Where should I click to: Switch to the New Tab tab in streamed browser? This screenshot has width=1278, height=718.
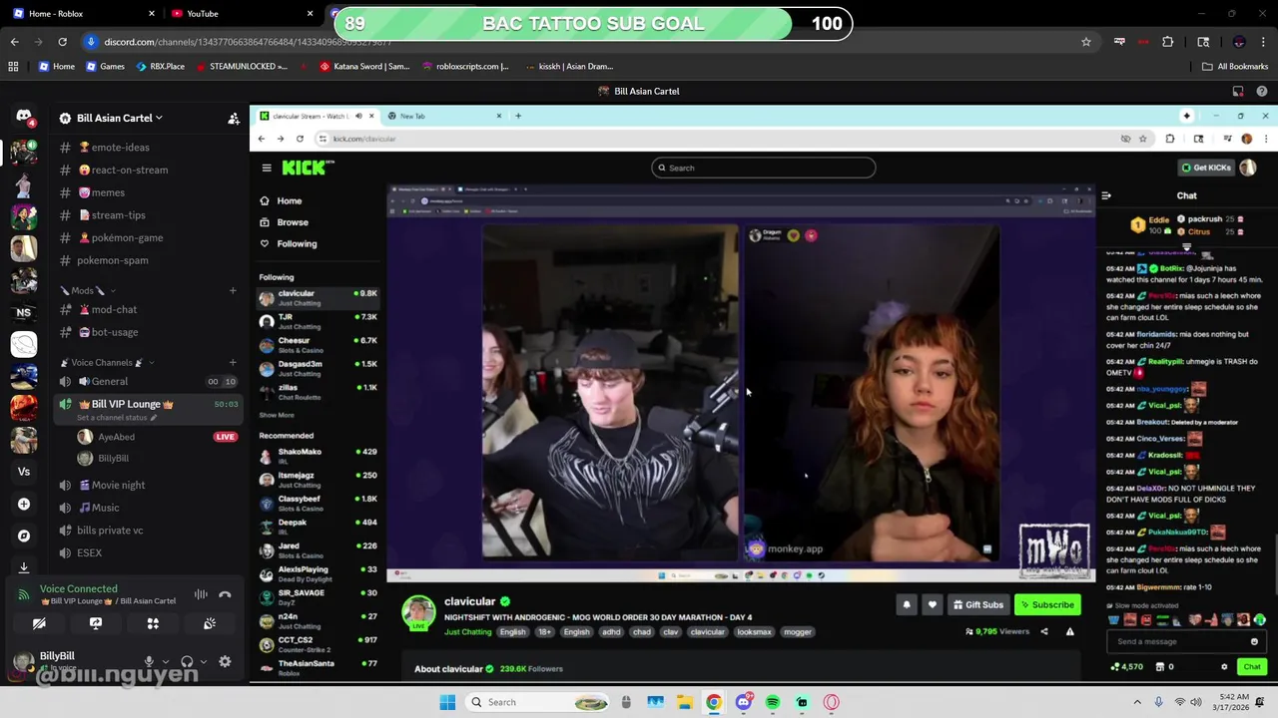coord(444,116)
